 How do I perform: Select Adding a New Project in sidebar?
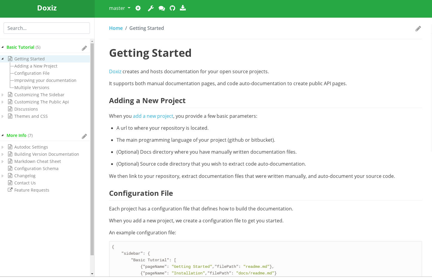coord(36,66)
